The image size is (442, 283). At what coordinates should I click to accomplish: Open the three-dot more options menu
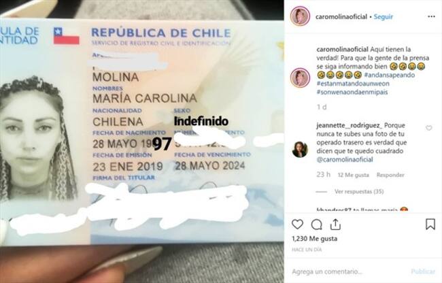tap(431, 16)
